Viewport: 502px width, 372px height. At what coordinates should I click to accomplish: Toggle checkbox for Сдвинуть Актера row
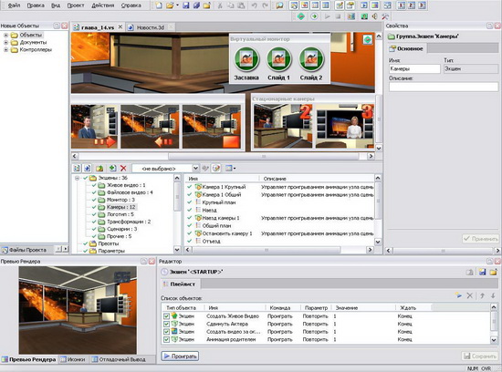166,324
